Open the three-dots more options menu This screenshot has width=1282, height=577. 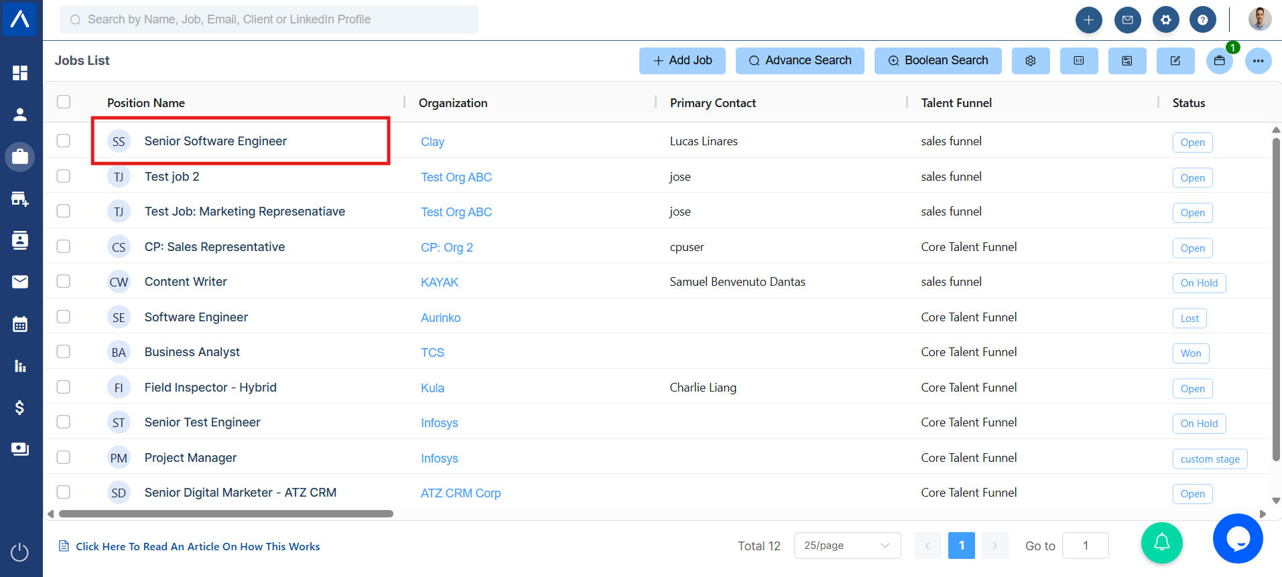[1258, 61]
